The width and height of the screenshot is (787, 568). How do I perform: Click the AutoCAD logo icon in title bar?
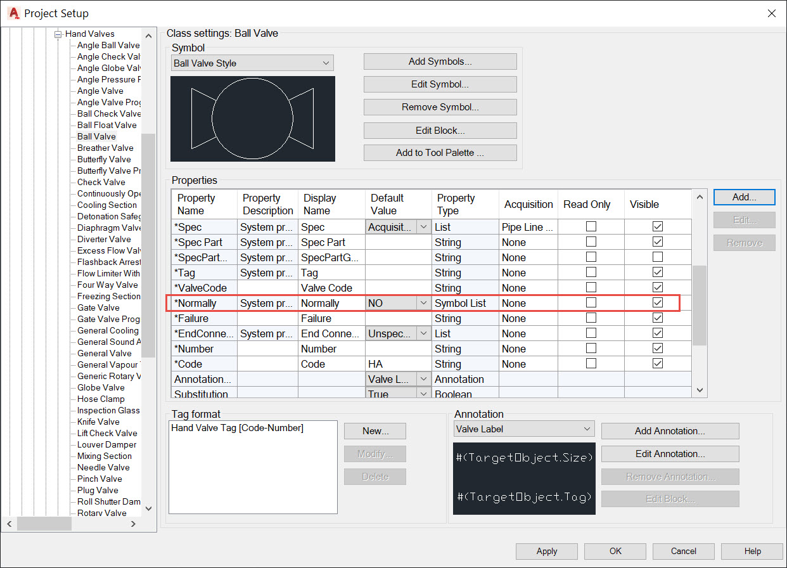[14, 13]
